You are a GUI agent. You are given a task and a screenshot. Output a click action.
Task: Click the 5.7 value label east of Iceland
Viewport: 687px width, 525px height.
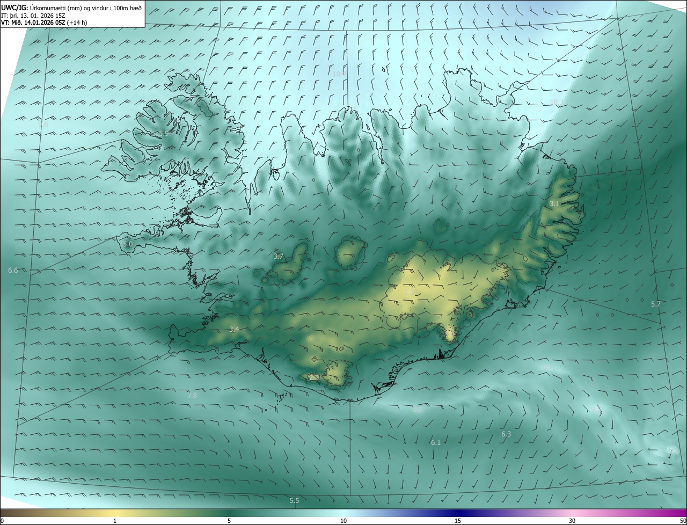click(x=656, y=304)
